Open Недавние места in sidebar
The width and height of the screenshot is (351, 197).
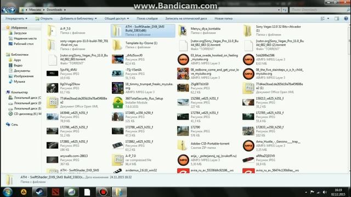click(x=25, y=38)
